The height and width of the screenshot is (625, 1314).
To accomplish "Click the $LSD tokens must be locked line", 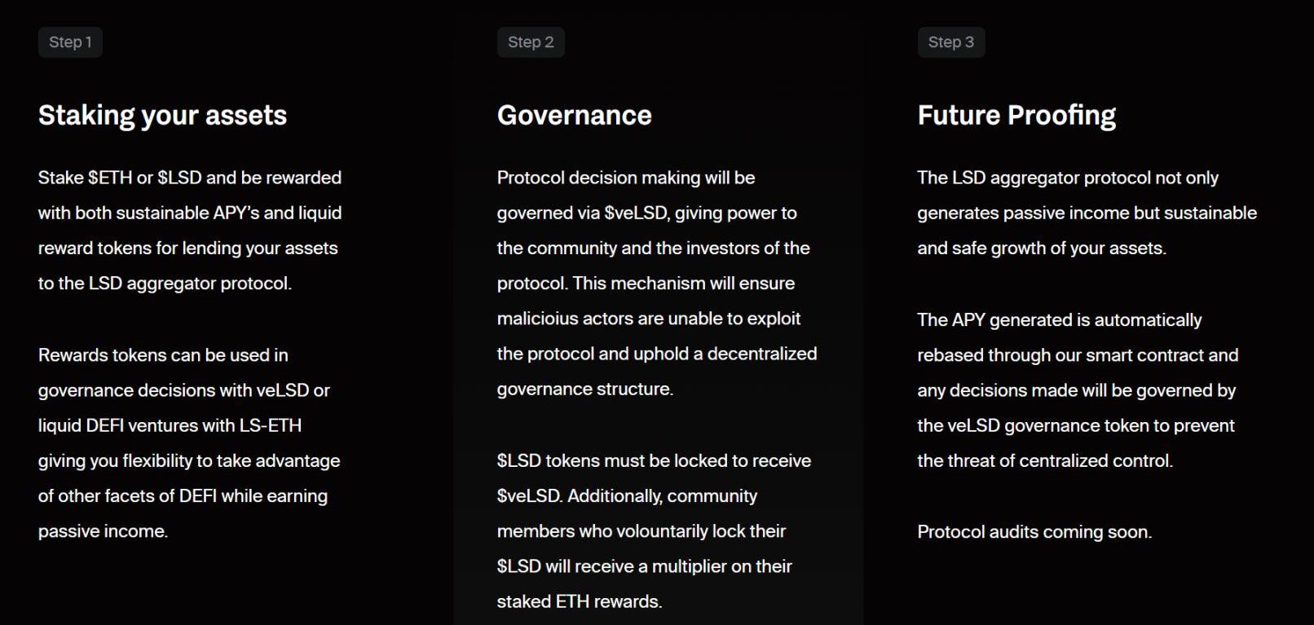I will point(654,460).
